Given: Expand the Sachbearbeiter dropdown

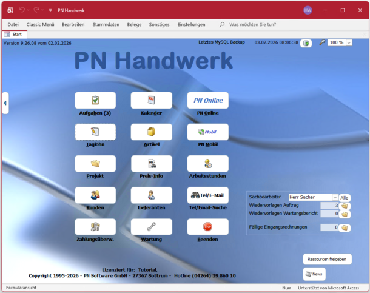Looking at the screenshot, I should tap(335, 197).
